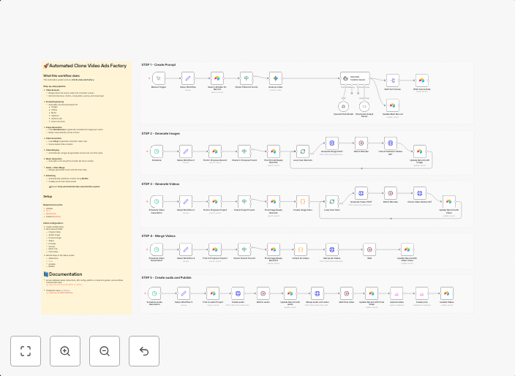Open the Create audio request node
515x376 pixels.
238,293
